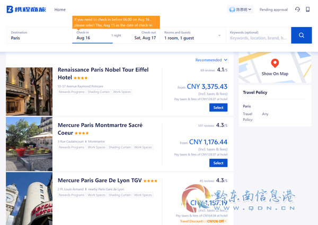
Task: Expand the user account dropdown
Action: (x=240, y=10)
